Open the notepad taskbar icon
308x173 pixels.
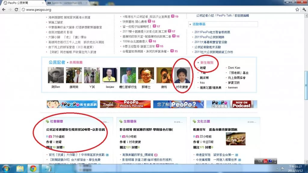click(x=48, y=169)
